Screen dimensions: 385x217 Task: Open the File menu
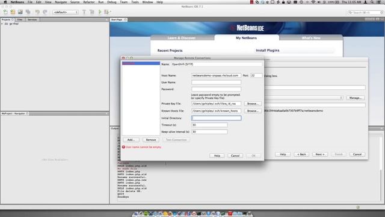click(x=30, y=2)
